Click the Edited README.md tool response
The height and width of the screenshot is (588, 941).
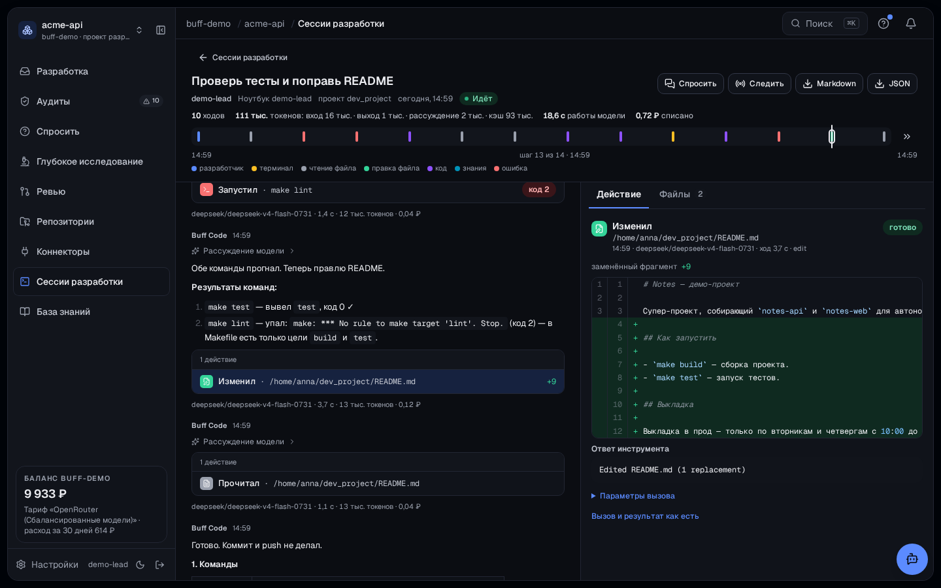click(757, 470)
